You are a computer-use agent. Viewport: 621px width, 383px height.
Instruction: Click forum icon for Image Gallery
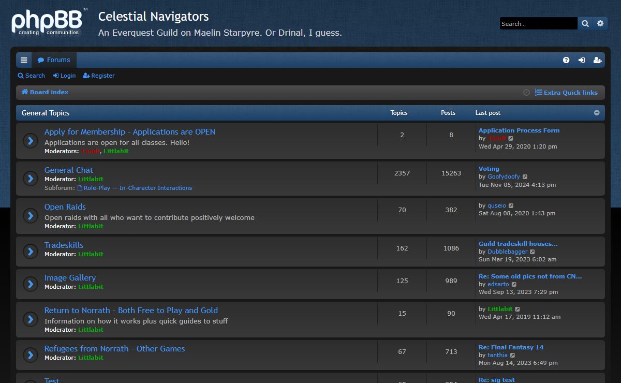(x=31, y=284)
